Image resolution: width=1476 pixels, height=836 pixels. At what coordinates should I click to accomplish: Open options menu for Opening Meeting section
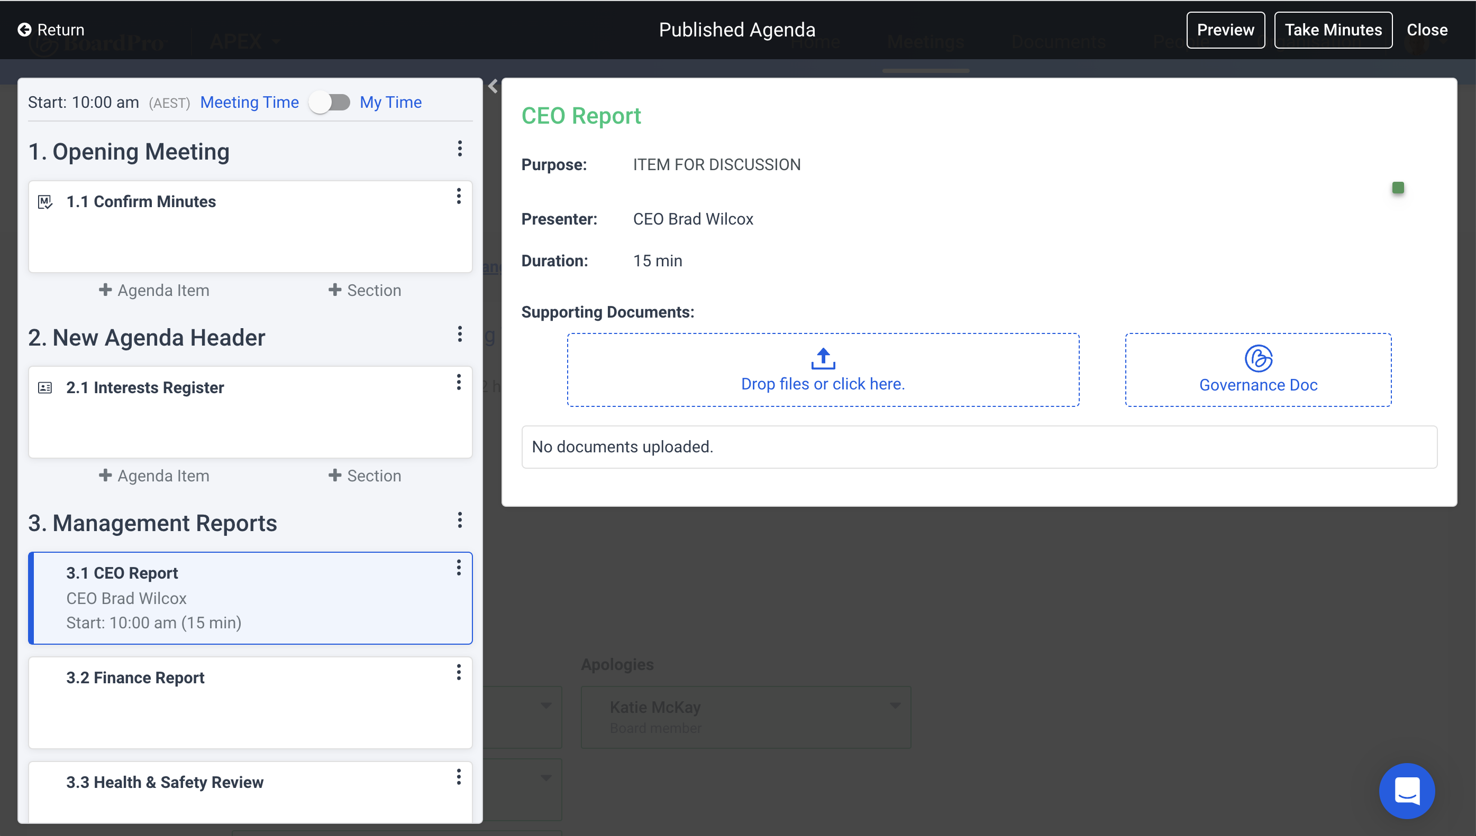(459, 148)
